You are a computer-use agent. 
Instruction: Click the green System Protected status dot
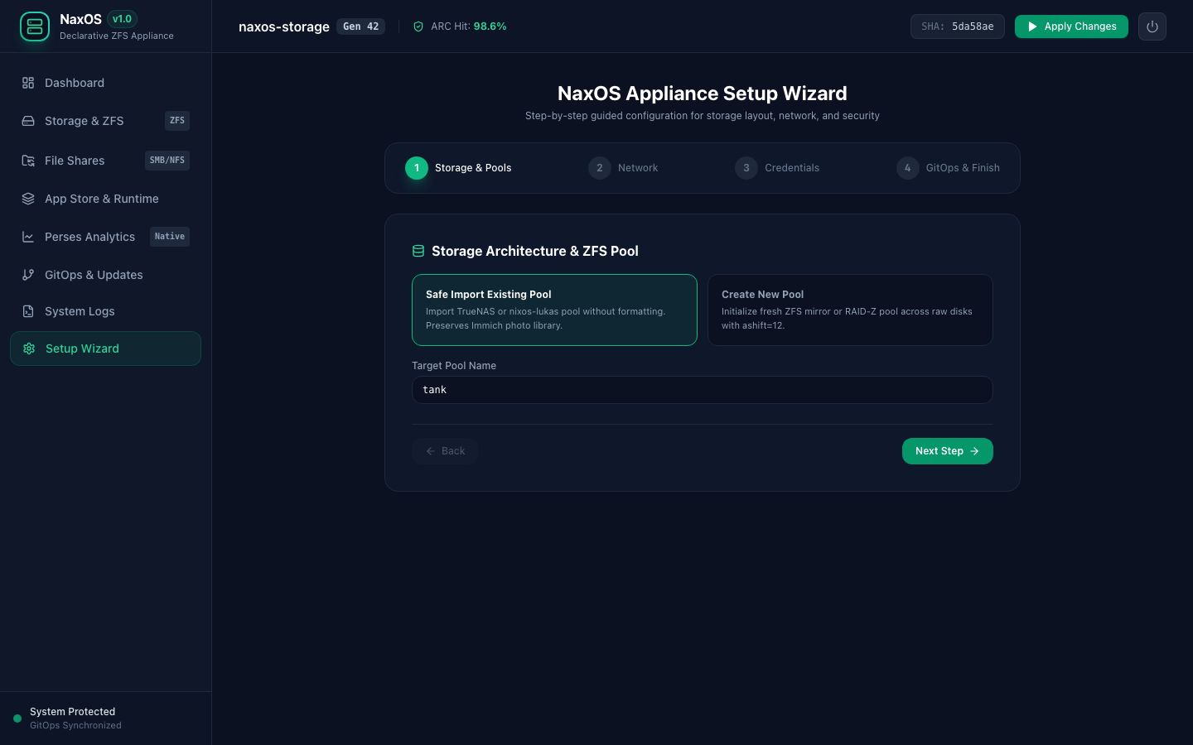coord(17,719)
